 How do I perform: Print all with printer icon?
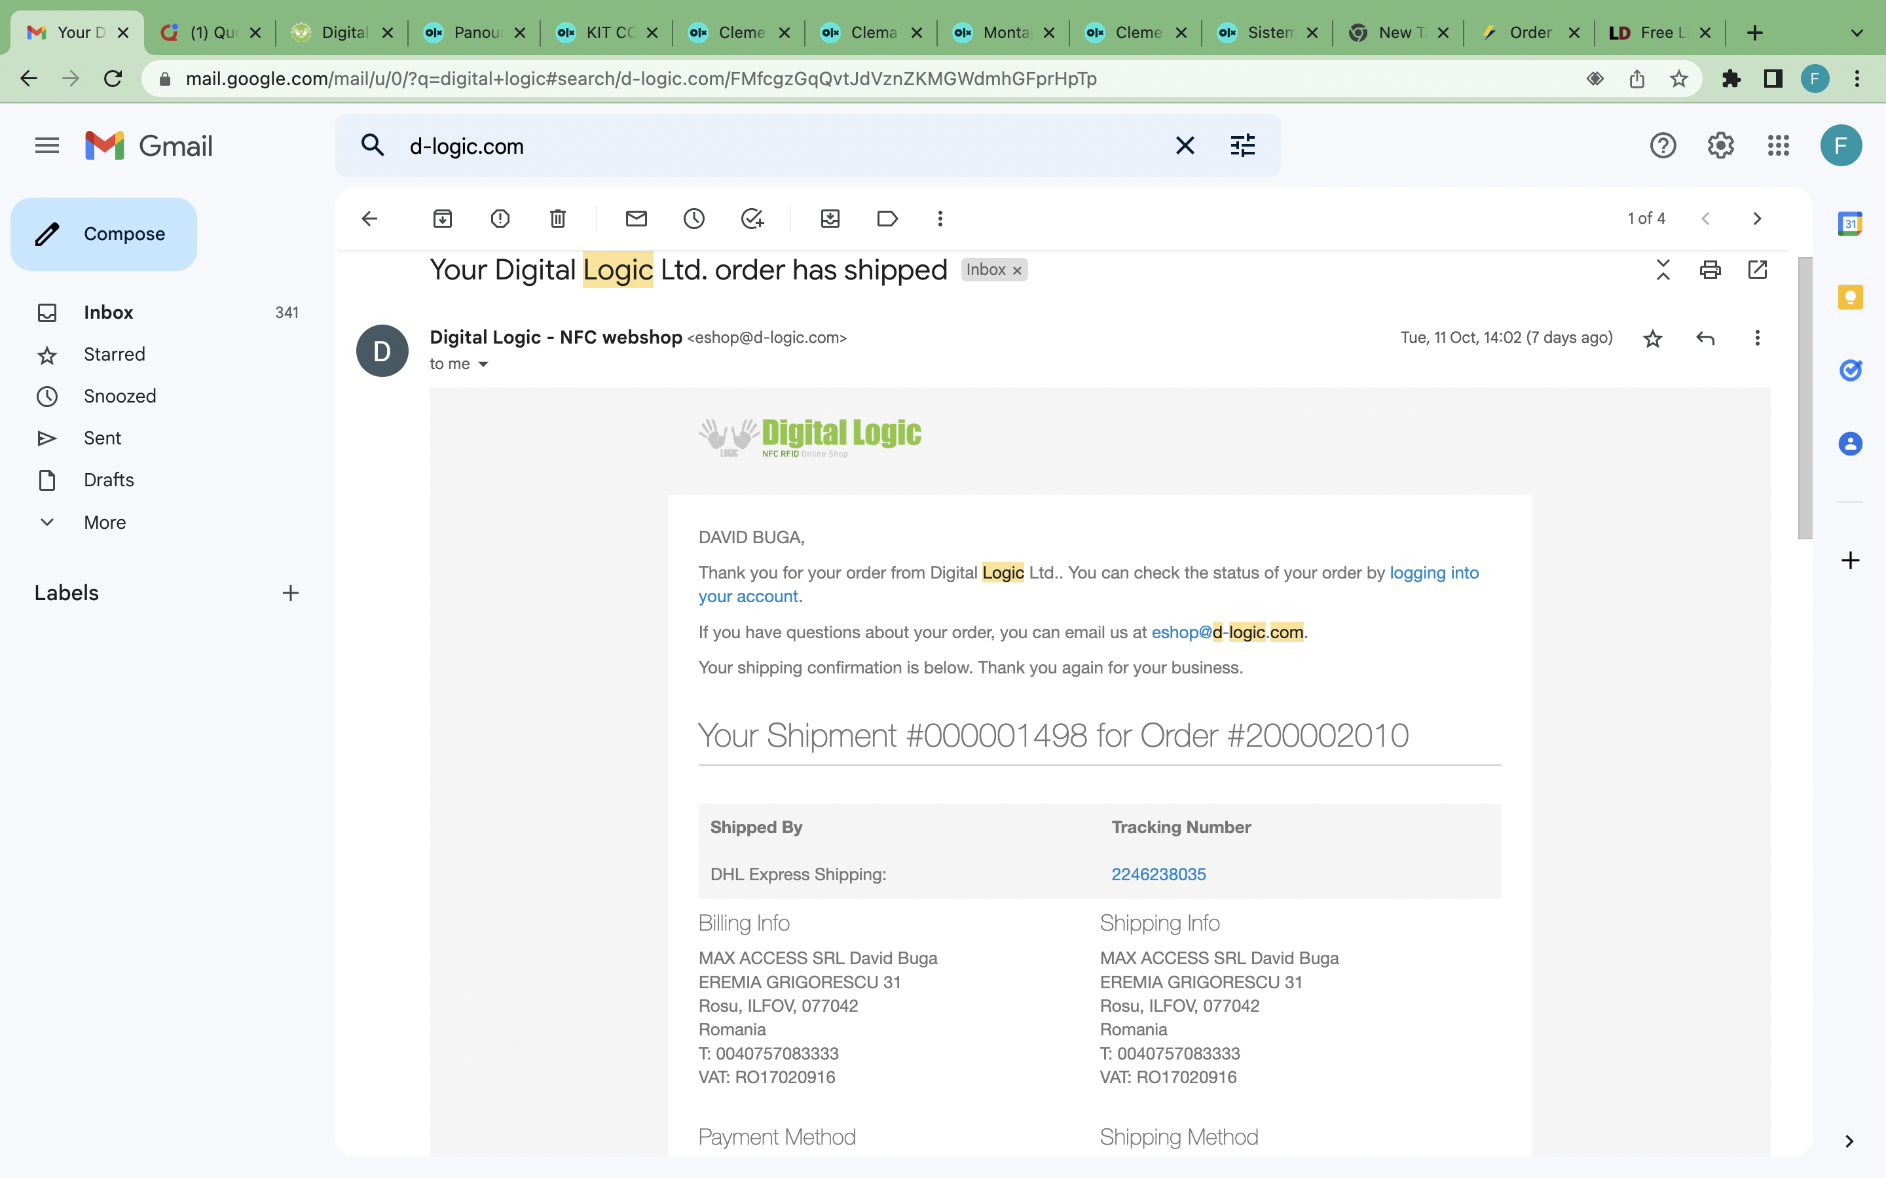click(1710, 270)
